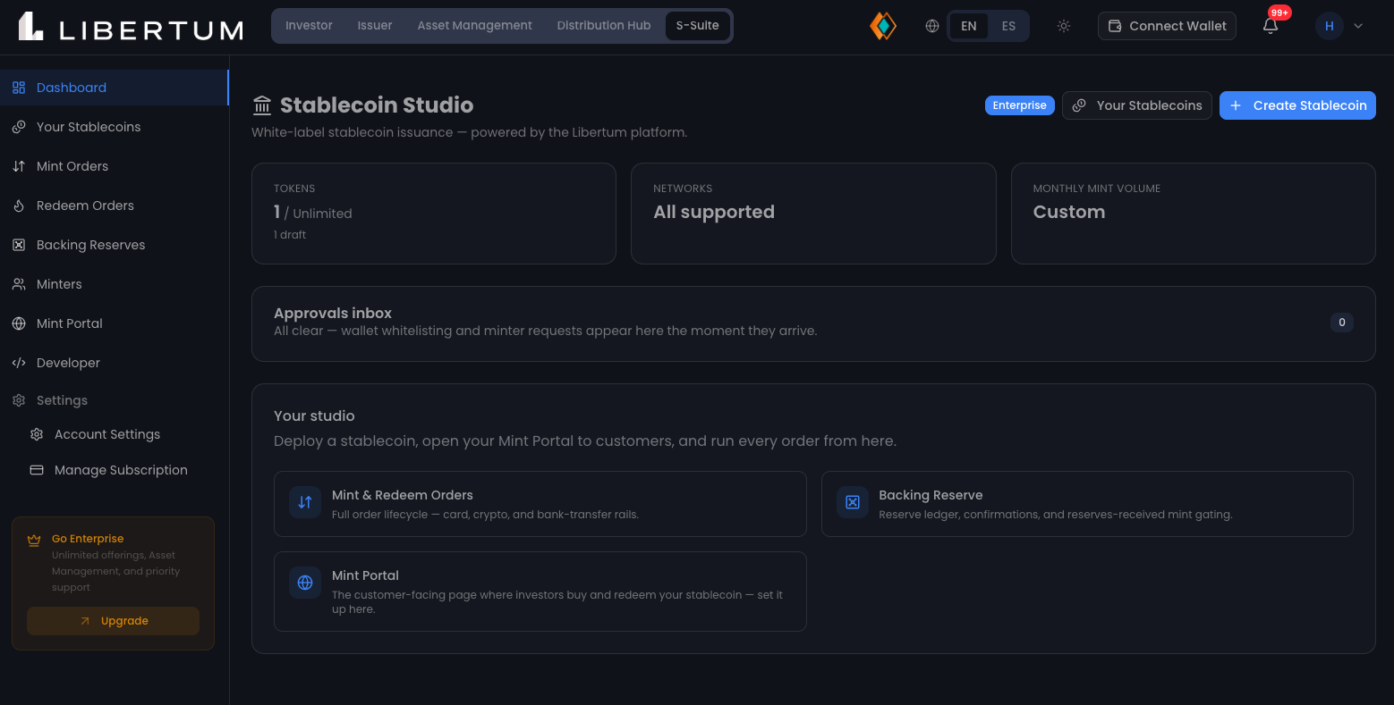Click the Upgrade button
This screenshot has width=1394, height=705.
click(113, 621)
